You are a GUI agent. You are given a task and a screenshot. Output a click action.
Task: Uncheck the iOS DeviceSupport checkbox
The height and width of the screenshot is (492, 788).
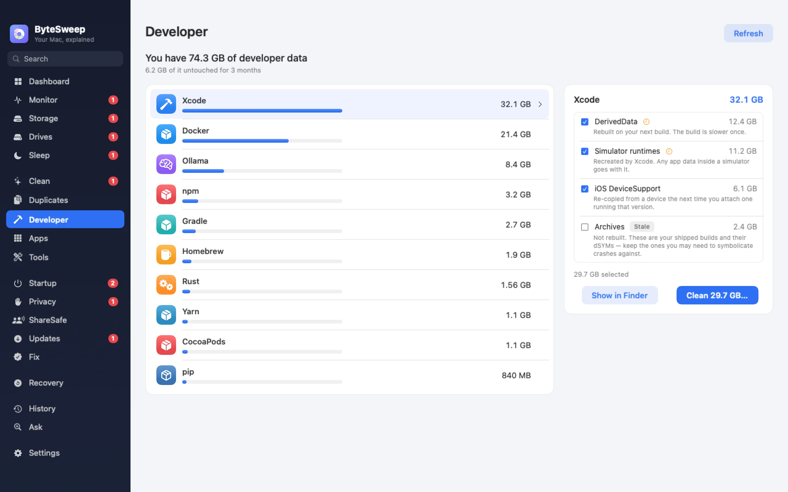click(585, 189)
